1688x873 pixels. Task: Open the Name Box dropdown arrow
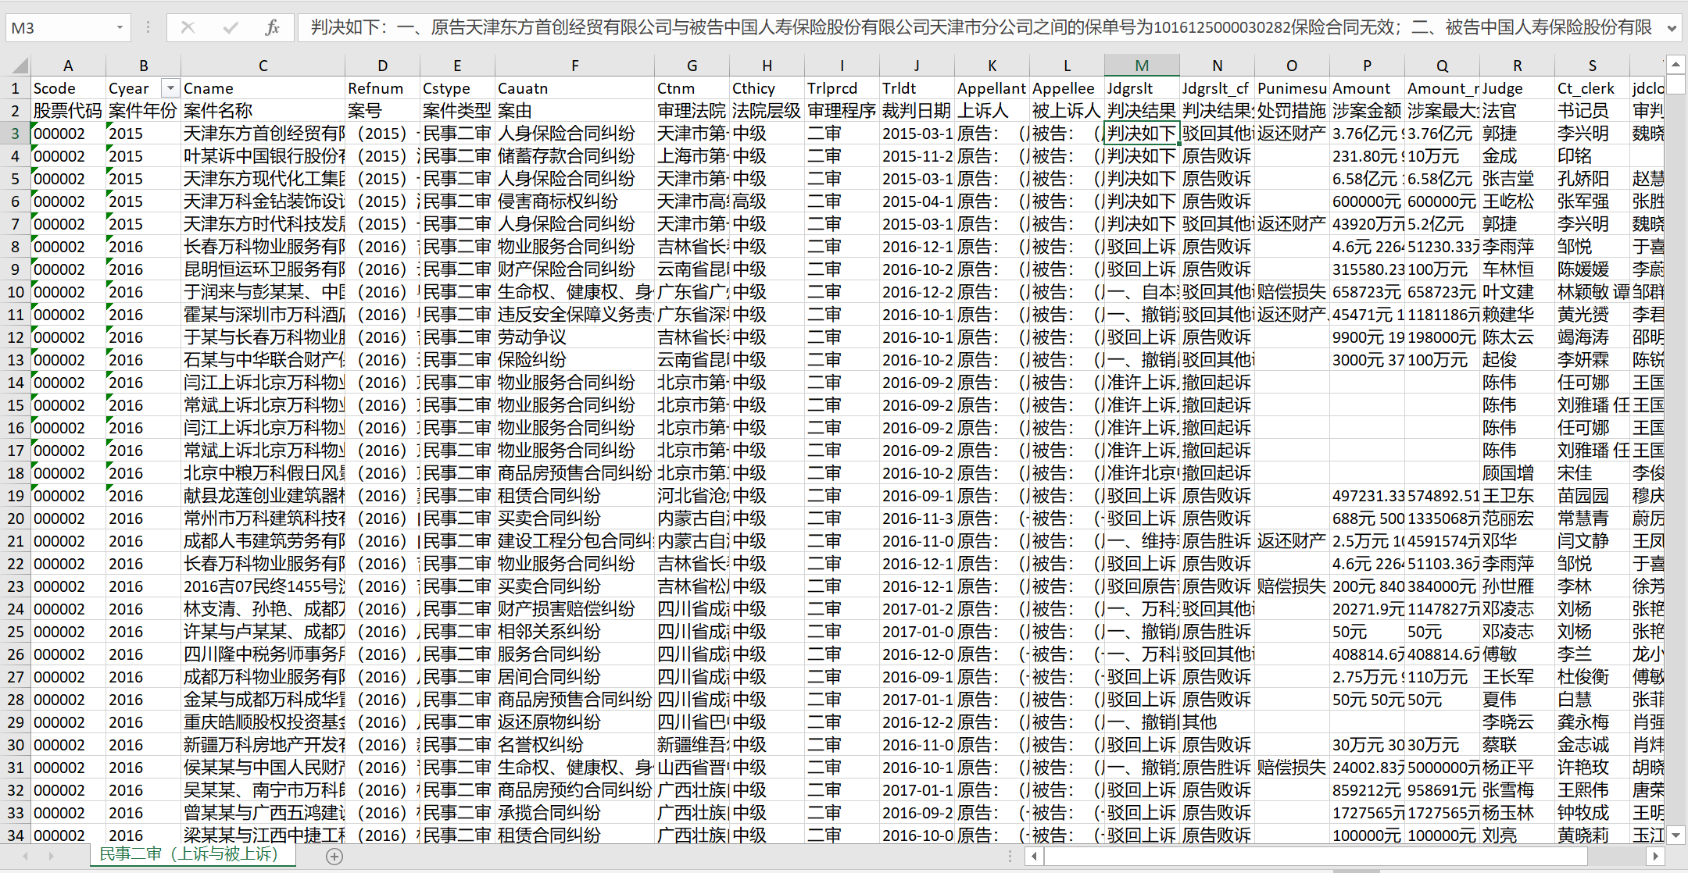coord(120,28)
